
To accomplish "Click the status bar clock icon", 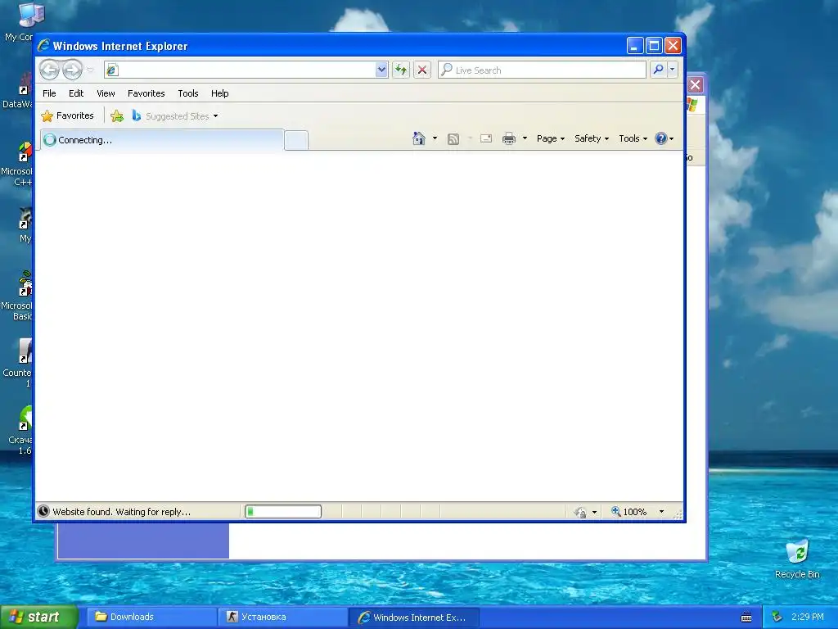I will [44, 512].
